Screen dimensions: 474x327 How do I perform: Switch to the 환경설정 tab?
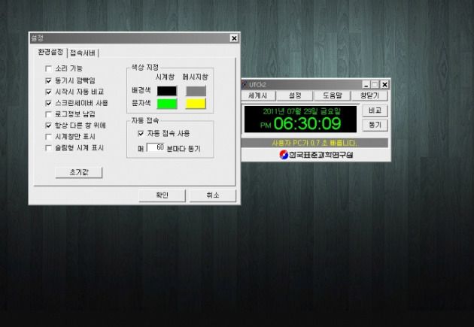pos(50,52)
